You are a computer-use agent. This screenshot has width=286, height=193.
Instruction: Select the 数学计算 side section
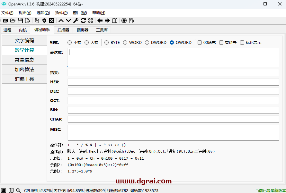coord(24,50)
